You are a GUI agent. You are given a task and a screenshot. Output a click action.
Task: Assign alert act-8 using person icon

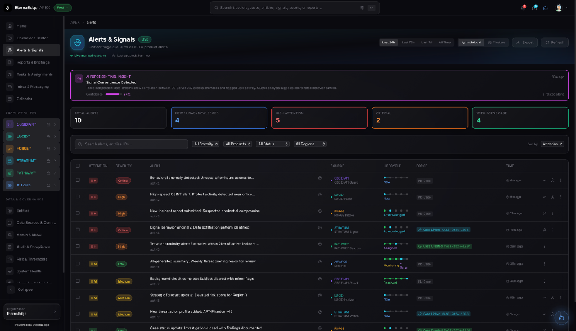(x=552, y=298)
